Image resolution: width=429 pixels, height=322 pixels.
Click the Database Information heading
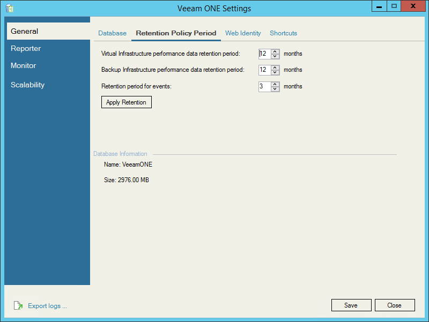pos(120,154)
